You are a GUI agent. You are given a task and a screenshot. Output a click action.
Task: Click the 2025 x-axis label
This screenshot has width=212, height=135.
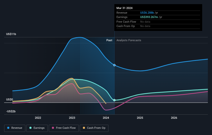coord(140,118)
